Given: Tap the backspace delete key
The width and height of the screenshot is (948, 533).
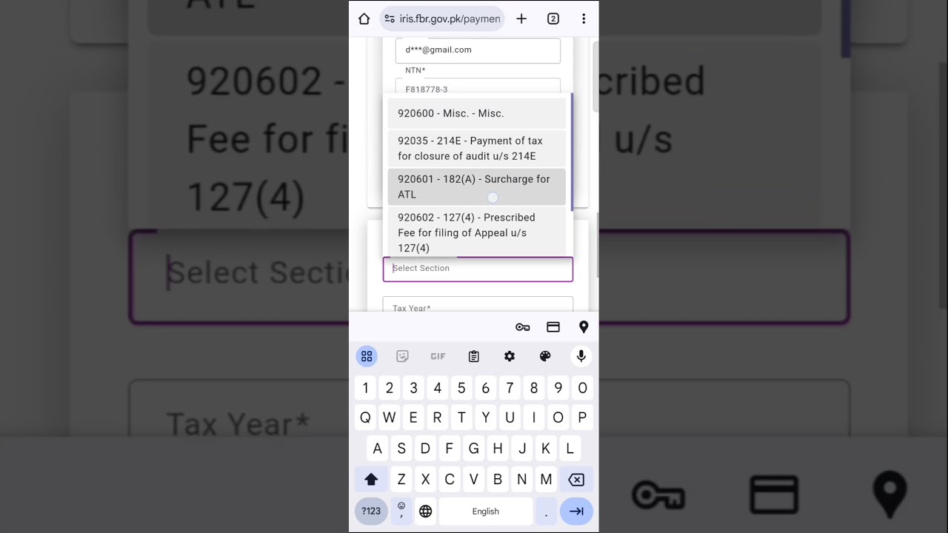Looking at the screenshot, I should click(x=576, y=480).
